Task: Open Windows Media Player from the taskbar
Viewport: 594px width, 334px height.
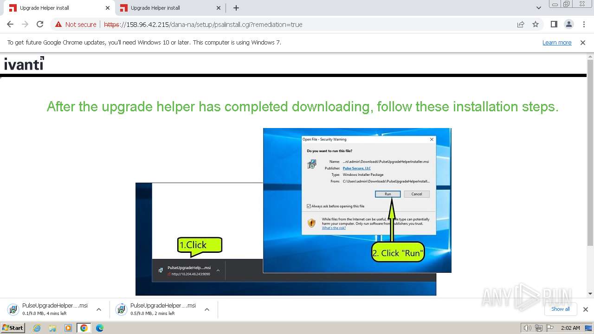Action: 68,328
